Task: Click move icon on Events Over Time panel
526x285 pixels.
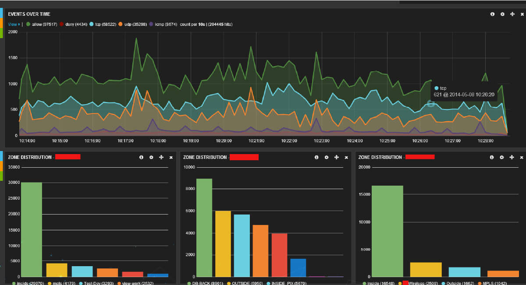Action: 512,14
